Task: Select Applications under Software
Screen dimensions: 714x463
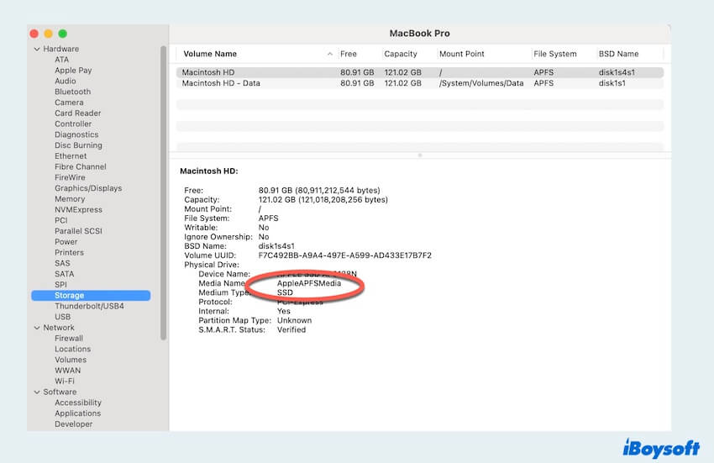Action: pos(78,413)
